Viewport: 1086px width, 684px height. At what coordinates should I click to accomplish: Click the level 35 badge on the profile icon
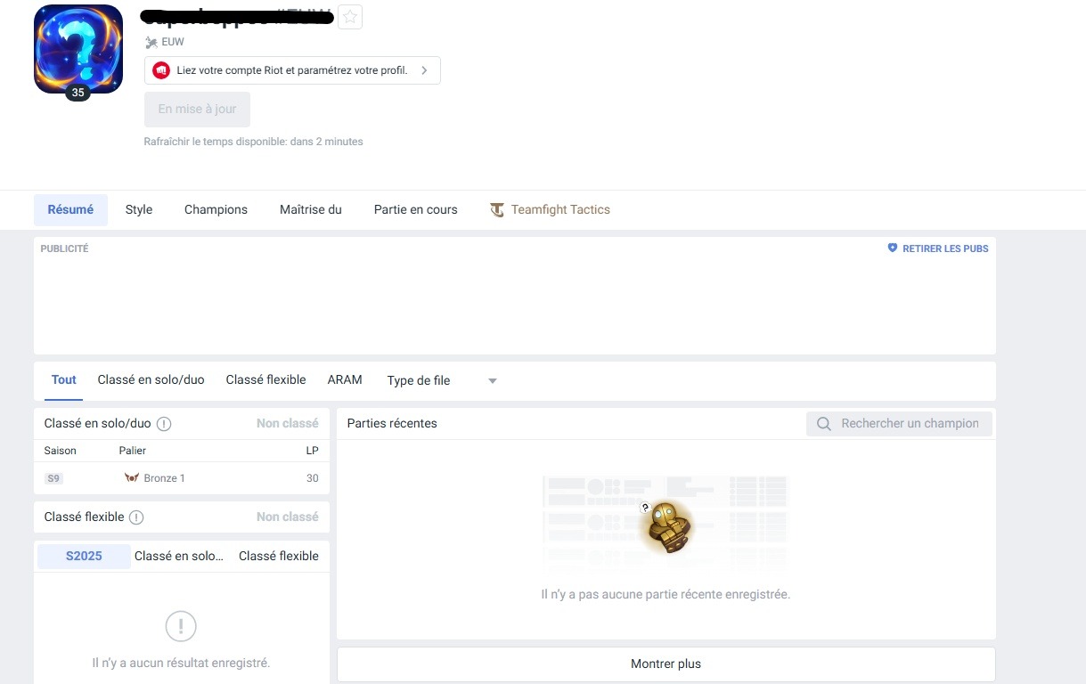coord(78,93)
